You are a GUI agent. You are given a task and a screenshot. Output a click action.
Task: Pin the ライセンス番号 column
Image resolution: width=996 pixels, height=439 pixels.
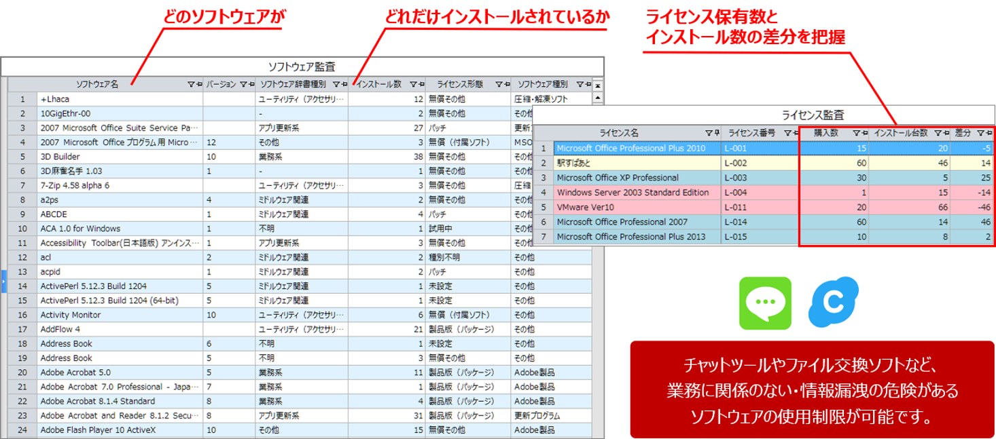point(794,133)
